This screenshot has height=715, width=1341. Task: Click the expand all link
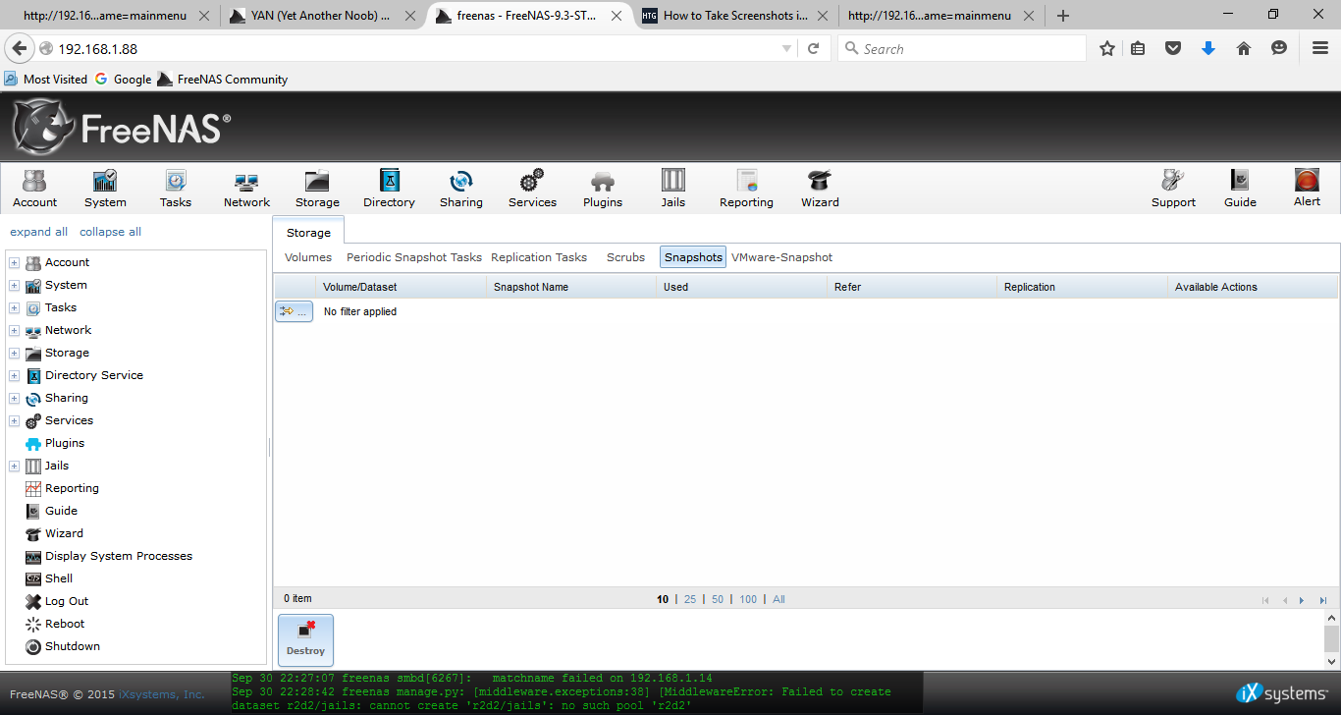coord(38,232)
